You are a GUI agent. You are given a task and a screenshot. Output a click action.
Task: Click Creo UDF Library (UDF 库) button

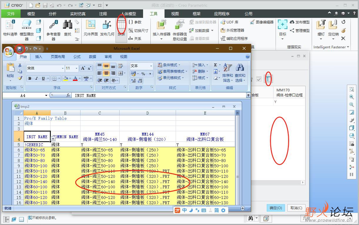click(x=229, y=22)
